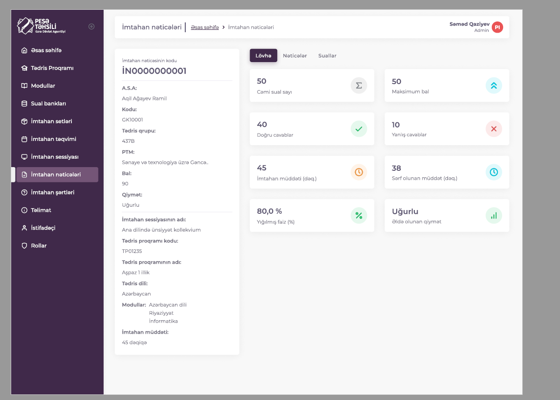
Task: Open the Suallar tab
Action: [327, 56]
